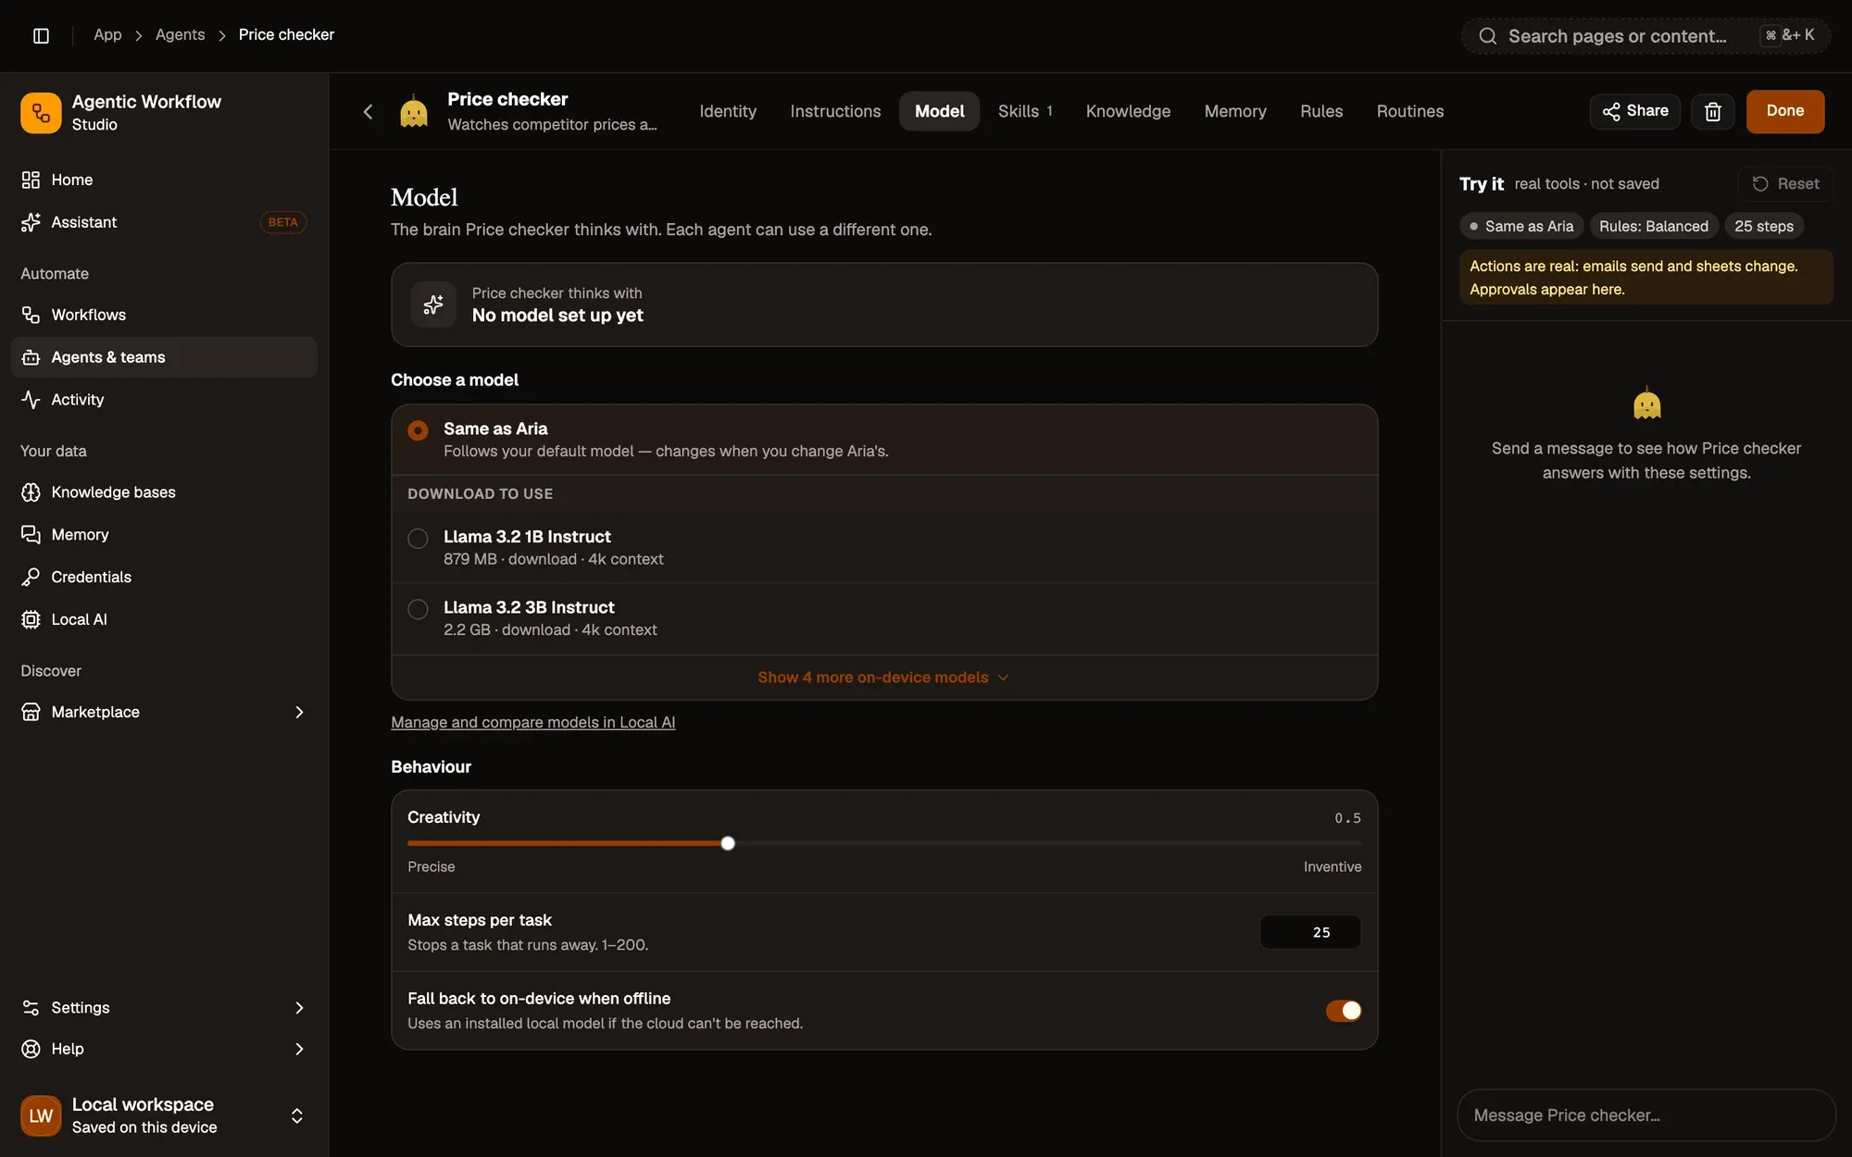
Task: Click the Max steps per task field
Action: click(1310, 932)
